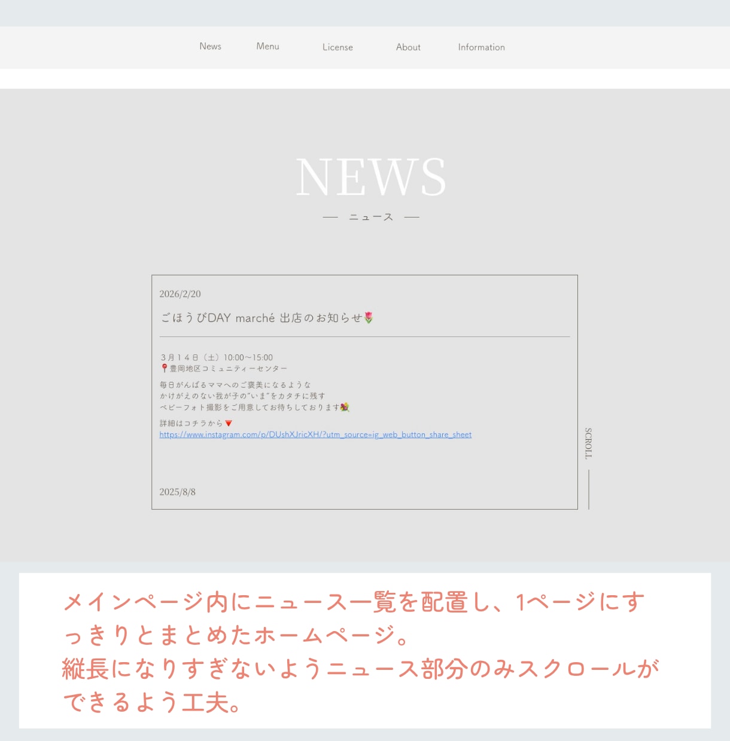This screenshot has width=730, height=741.
Task: Click the line beginning かけがえのない我が子の
Action: coord(242,396)
